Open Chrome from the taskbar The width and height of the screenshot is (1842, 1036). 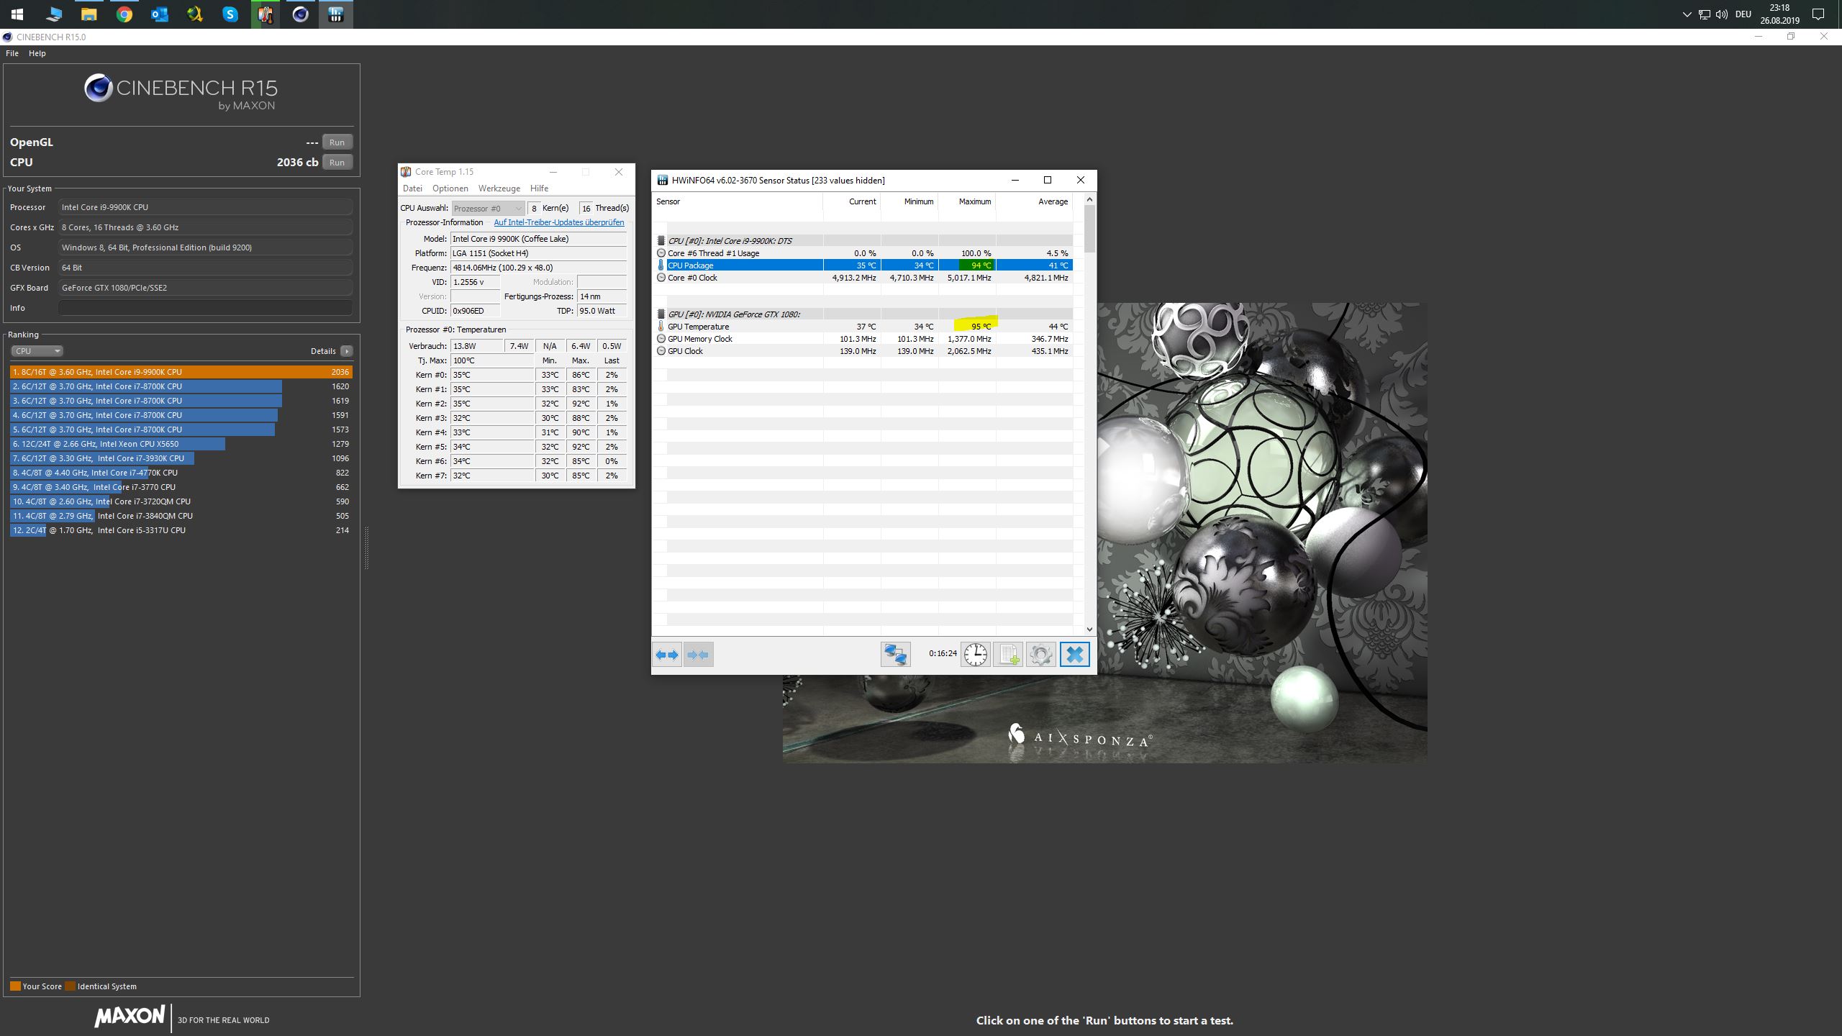(124, 14)
